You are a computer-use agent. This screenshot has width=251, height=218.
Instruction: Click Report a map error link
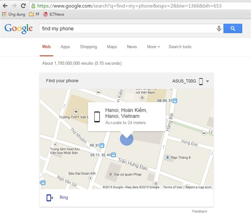click(x=199, y=187)
